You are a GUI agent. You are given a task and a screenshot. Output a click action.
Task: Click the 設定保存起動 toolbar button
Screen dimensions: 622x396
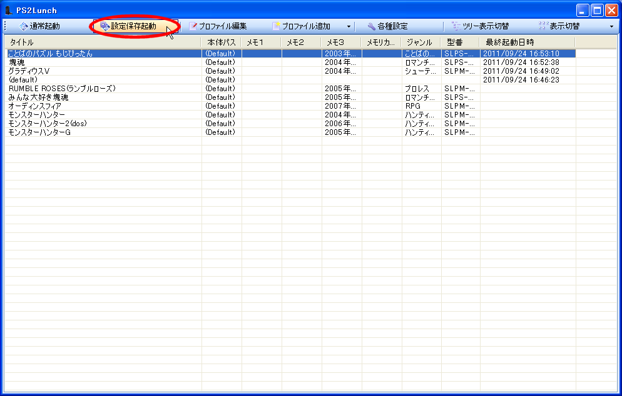coord(135,26)
